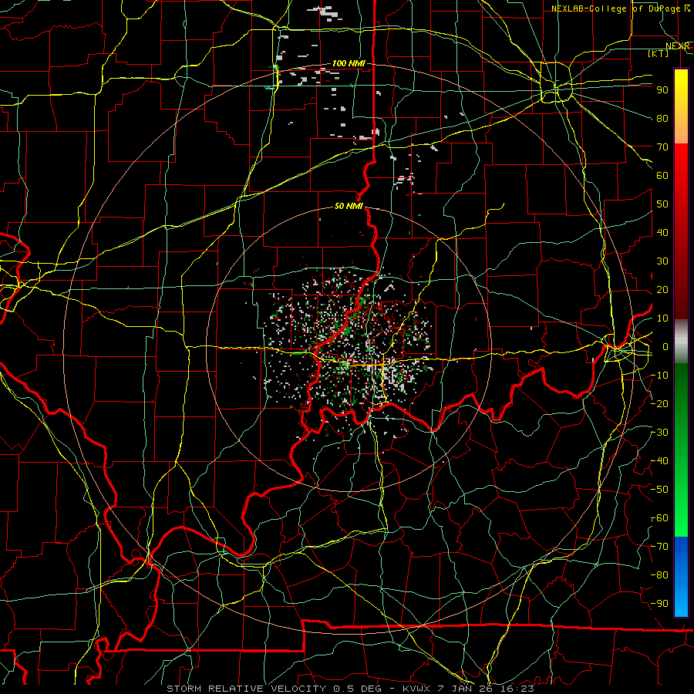Click the "[KT]" units label
Image resolution: width=694 pixels, height=694 pixels.
click(x=659, y=53)
